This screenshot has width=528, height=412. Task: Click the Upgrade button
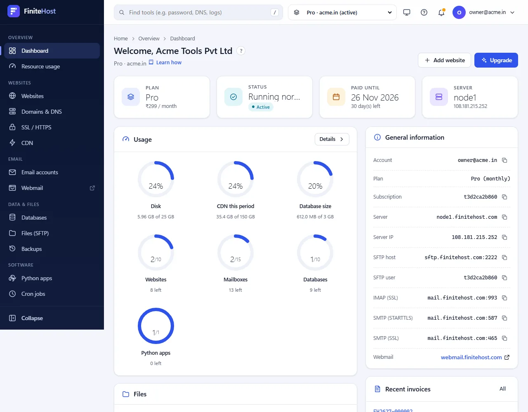496,60
